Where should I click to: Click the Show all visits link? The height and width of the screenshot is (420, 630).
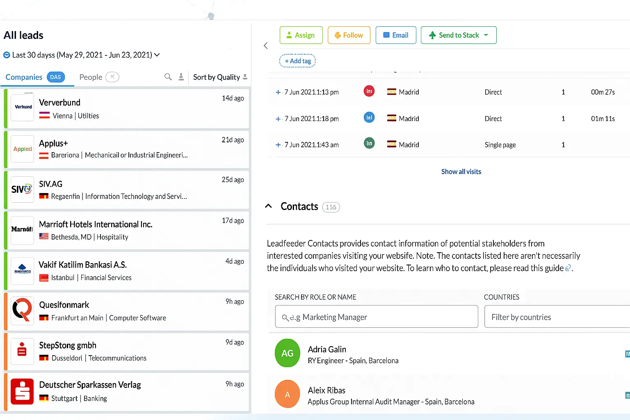(461, 171)
